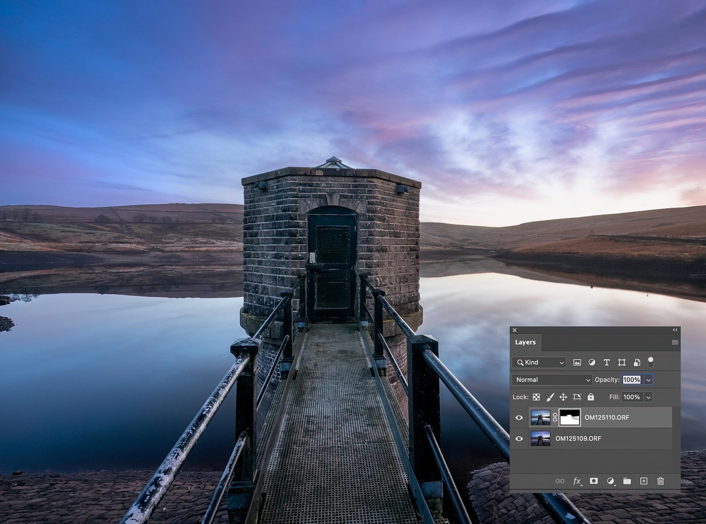Toggle layer filtering switch off
Image resolution: width=706 pixels, height=524 pixels.
click(650, 363)
